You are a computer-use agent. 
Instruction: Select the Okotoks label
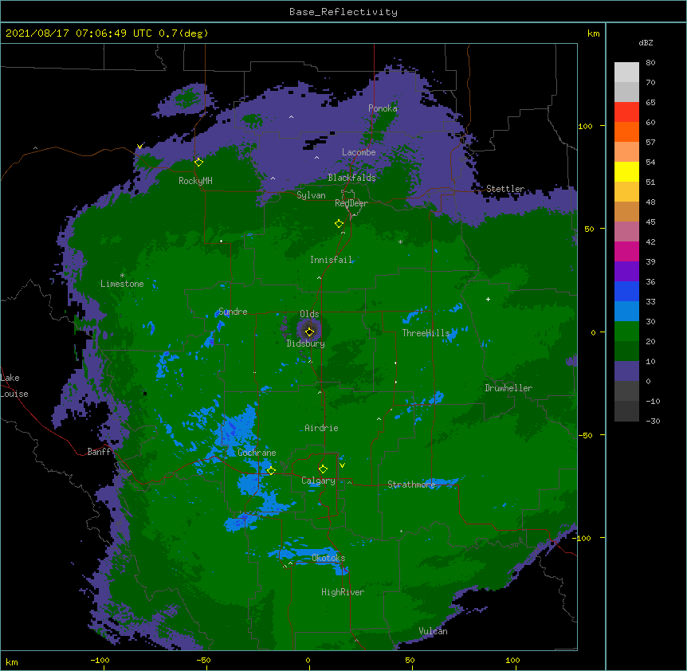328,558
